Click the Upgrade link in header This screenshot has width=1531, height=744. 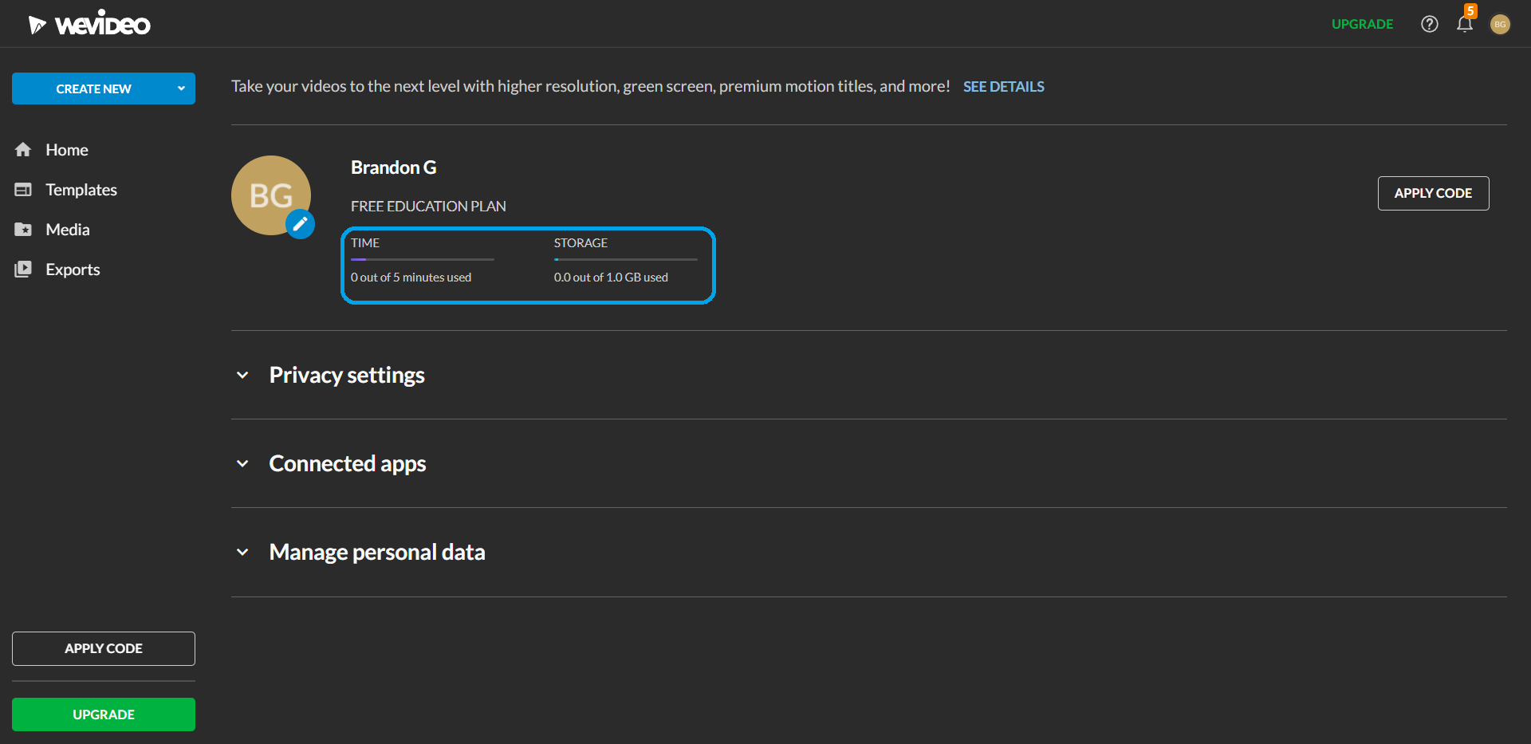pos(1362,24)
